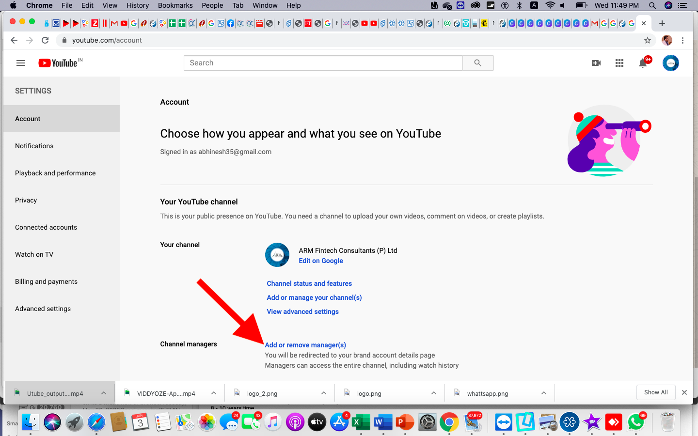Launch Microsoft Word from the Dock
698x436 pixels.
click(383, 422)
